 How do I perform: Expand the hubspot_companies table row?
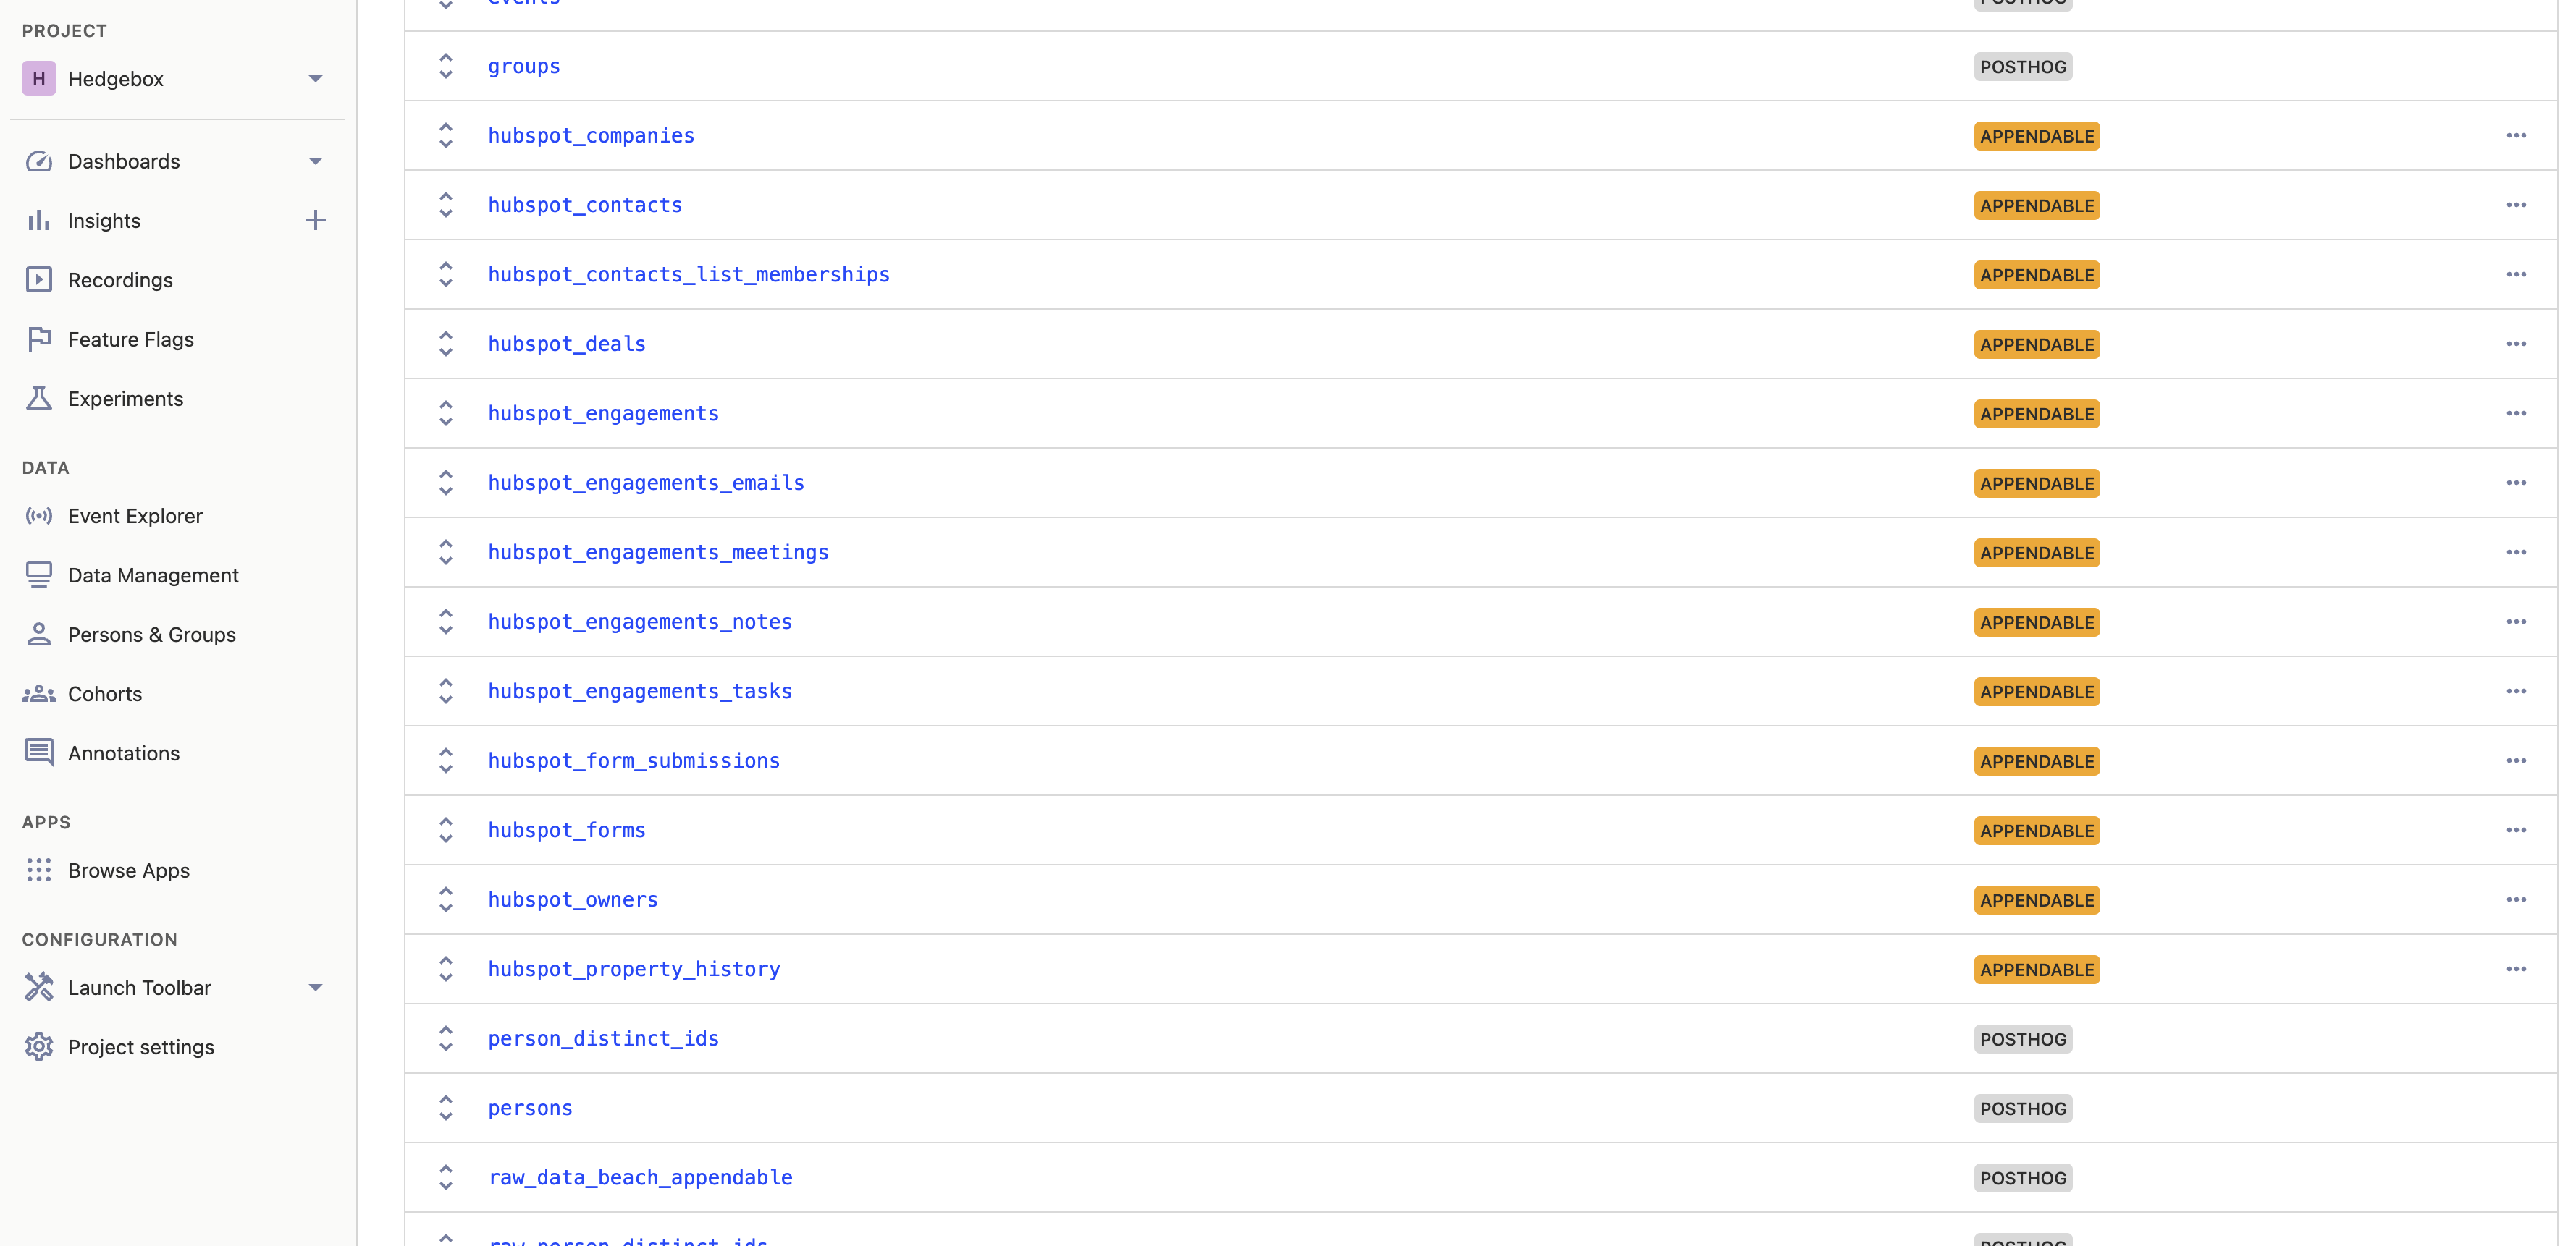click(x=446, y=136)
